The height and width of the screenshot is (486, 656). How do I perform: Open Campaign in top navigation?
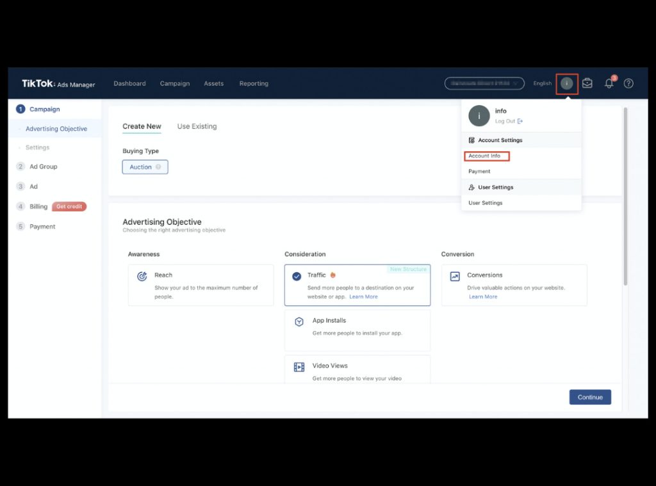(x=175, y=84)
